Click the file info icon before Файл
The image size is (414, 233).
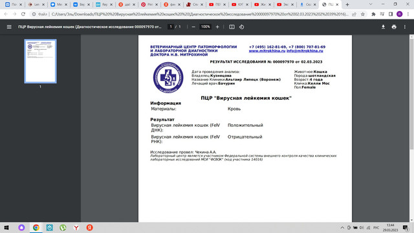(34, 14)
